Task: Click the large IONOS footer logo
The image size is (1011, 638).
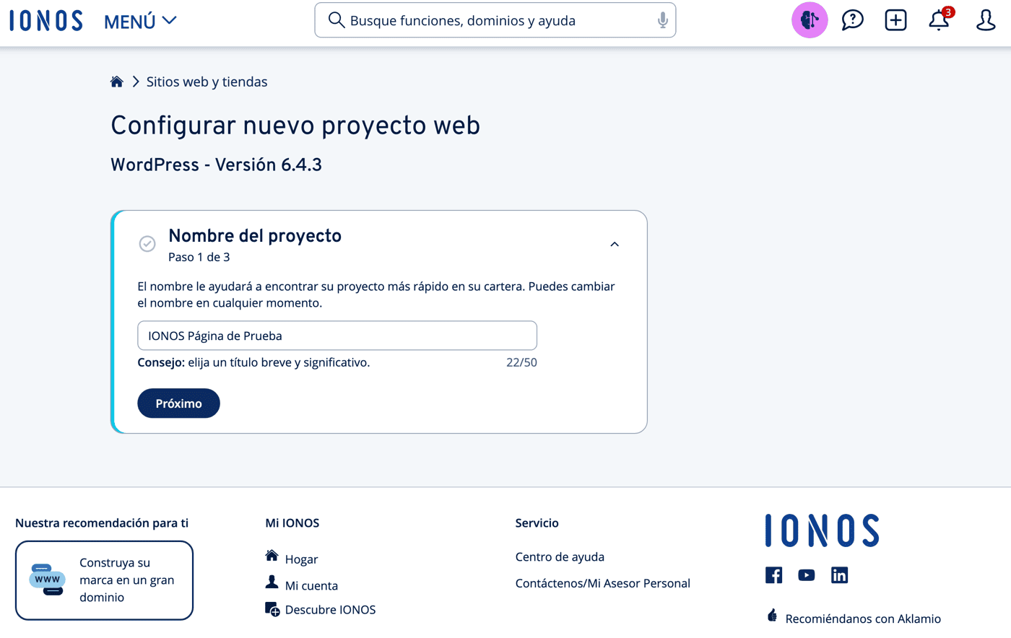Action: pos(823,530)
